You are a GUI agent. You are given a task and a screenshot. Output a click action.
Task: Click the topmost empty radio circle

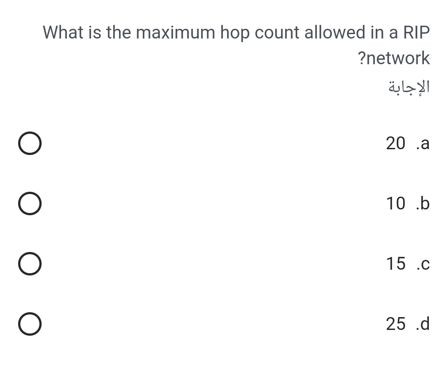click(29, 143)
